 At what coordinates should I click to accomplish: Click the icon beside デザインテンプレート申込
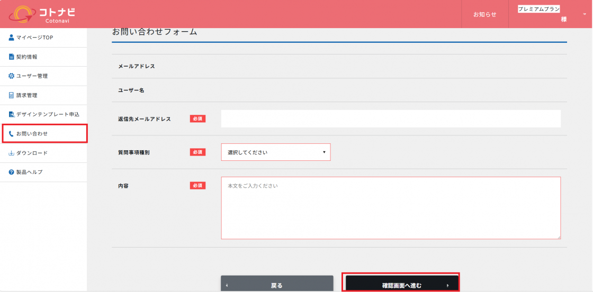click(x=11, y=114)
